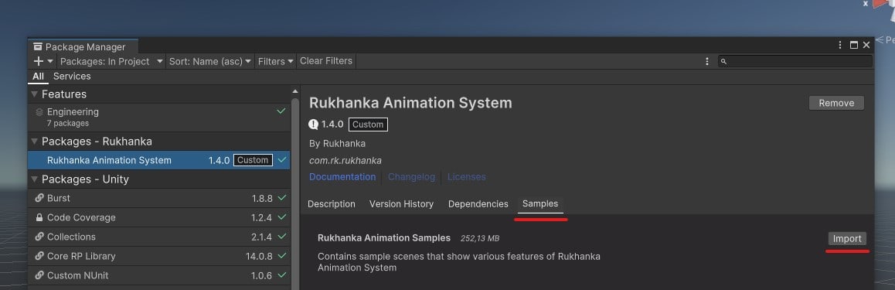Open the window three-dot context menu
The image size is (895, 290).
click(840, 45)
